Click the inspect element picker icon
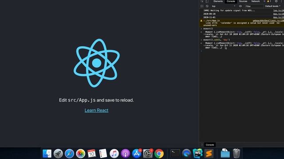 pyautogui.click(x=202, y=1)
